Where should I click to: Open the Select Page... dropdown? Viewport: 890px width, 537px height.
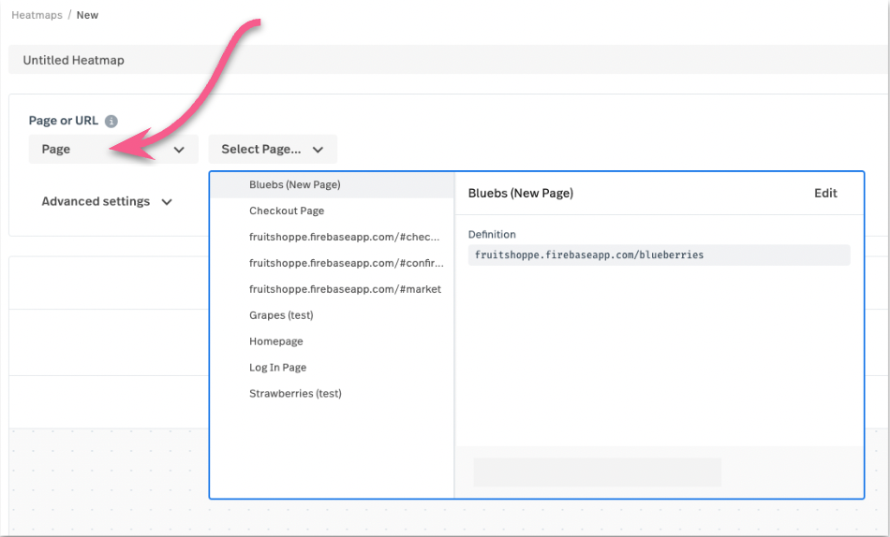click(x=272, y=150)
